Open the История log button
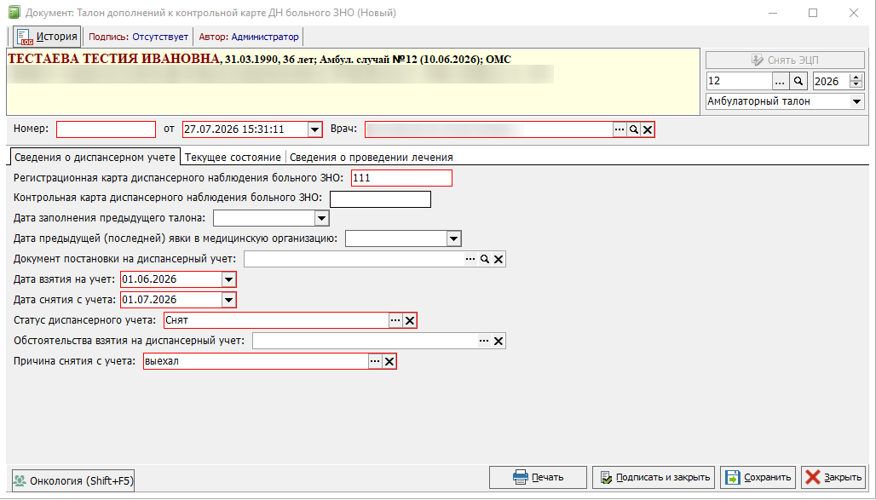 click(x=47, y=37)
